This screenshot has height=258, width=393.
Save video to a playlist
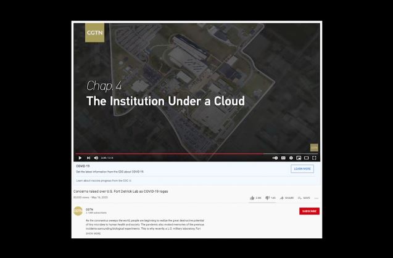304,198
